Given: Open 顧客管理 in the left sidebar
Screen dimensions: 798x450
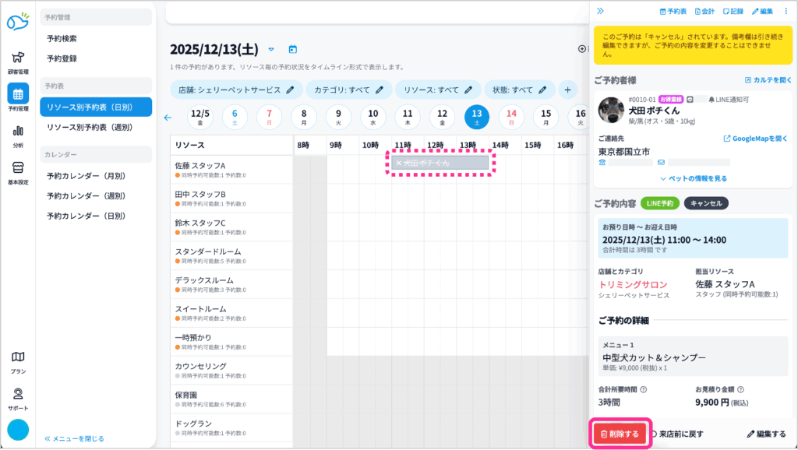Looking at the screenshot, I should pos(17,62).
